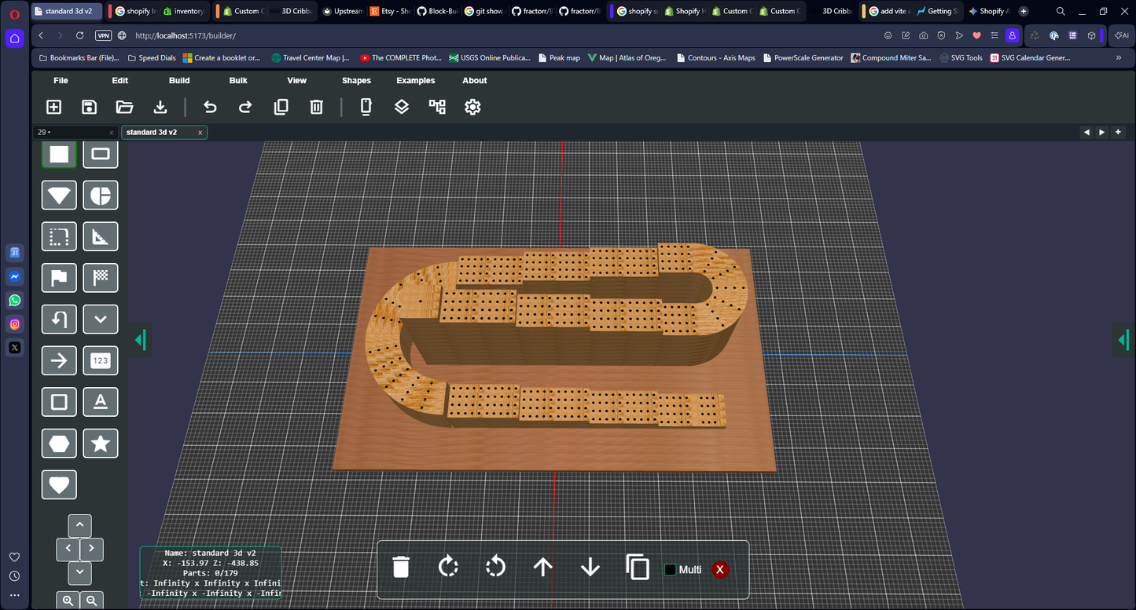The height and width of the screenshot is (610, 1136).
Task: Select the right arrow track tool
Action: click(59, 360)
